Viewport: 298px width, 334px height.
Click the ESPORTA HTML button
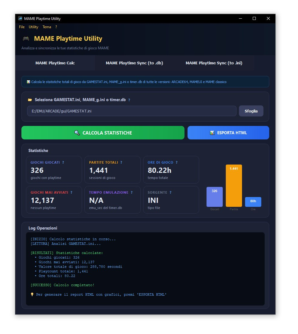click(x=228, y=133)
